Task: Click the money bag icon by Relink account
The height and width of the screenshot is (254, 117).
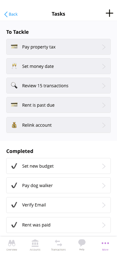Action: coord(14,125)
